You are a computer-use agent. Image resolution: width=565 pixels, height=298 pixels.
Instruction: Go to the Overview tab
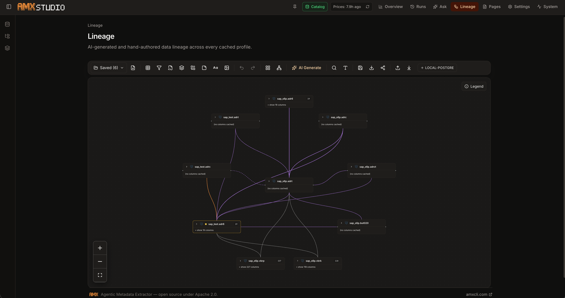click(391, 6)
